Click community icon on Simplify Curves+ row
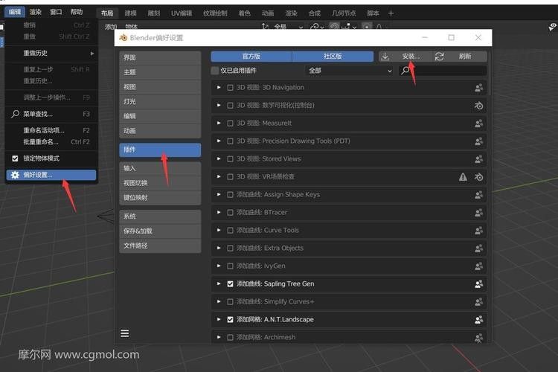The height and width of the screenshot is (372, 558). [x=478, y=302]
